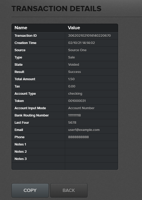Image resolution: width=142 pixels, height=200 pixels.
Task: Select the Phone value 8888888888
Action: tap(78, 137)
